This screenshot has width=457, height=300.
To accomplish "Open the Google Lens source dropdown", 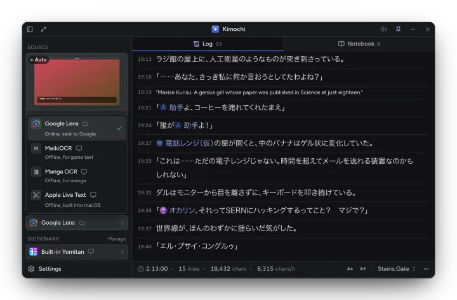I will point(77,223).
